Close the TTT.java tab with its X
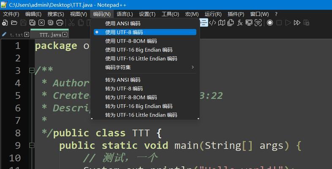Viewport: 332px width, 169px height. [x=65, y=35]
